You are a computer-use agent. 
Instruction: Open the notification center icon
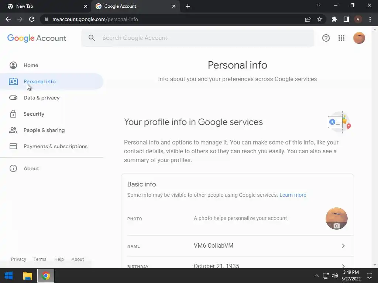click(x=369, y=276)
